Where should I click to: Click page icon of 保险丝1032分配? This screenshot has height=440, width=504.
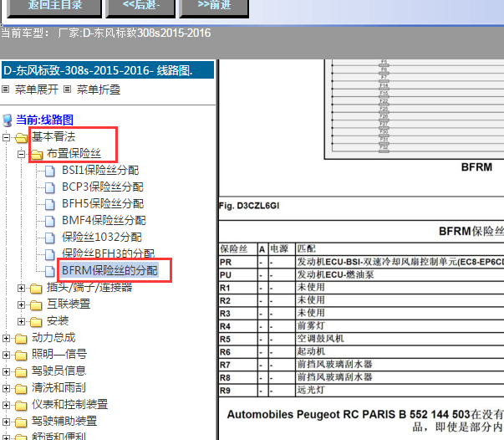50,238
